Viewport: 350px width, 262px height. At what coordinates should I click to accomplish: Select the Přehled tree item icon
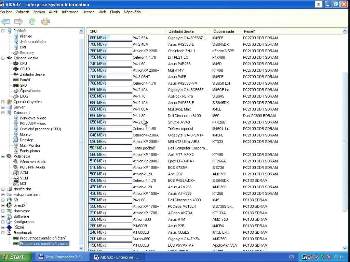(x=16, y=36)
